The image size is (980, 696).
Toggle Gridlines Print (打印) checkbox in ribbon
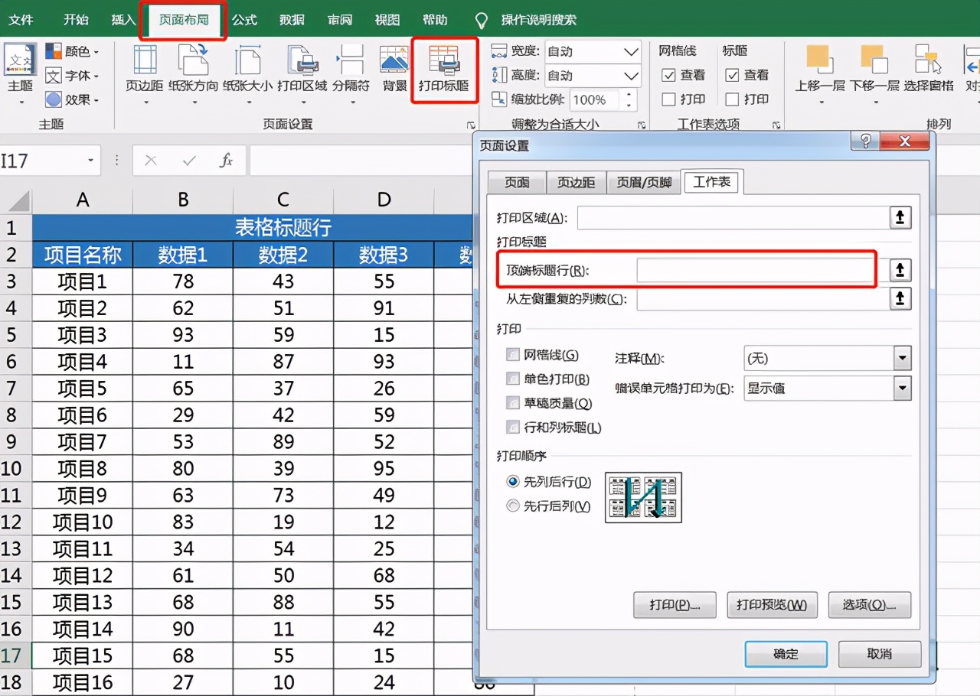coord(668,99)
